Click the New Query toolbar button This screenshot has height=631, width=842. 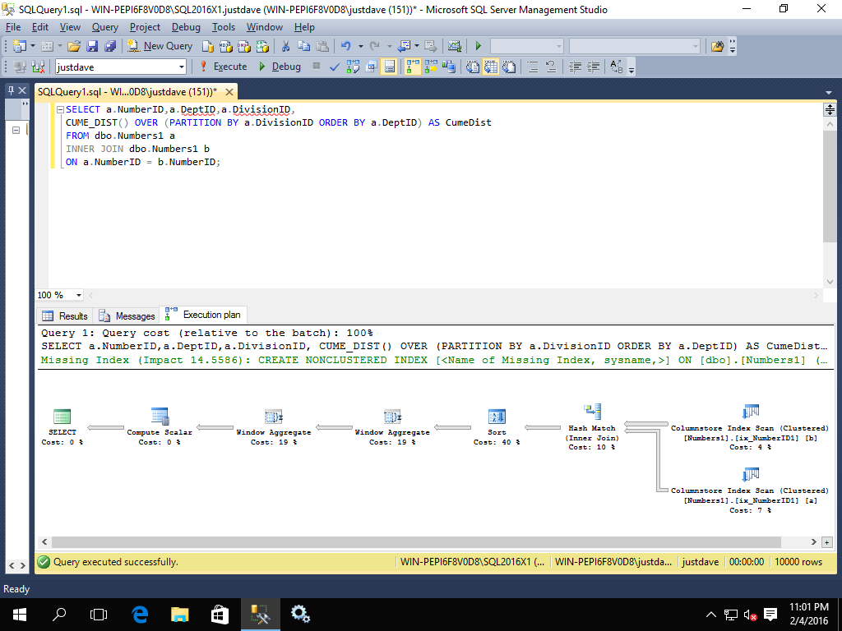160,46
